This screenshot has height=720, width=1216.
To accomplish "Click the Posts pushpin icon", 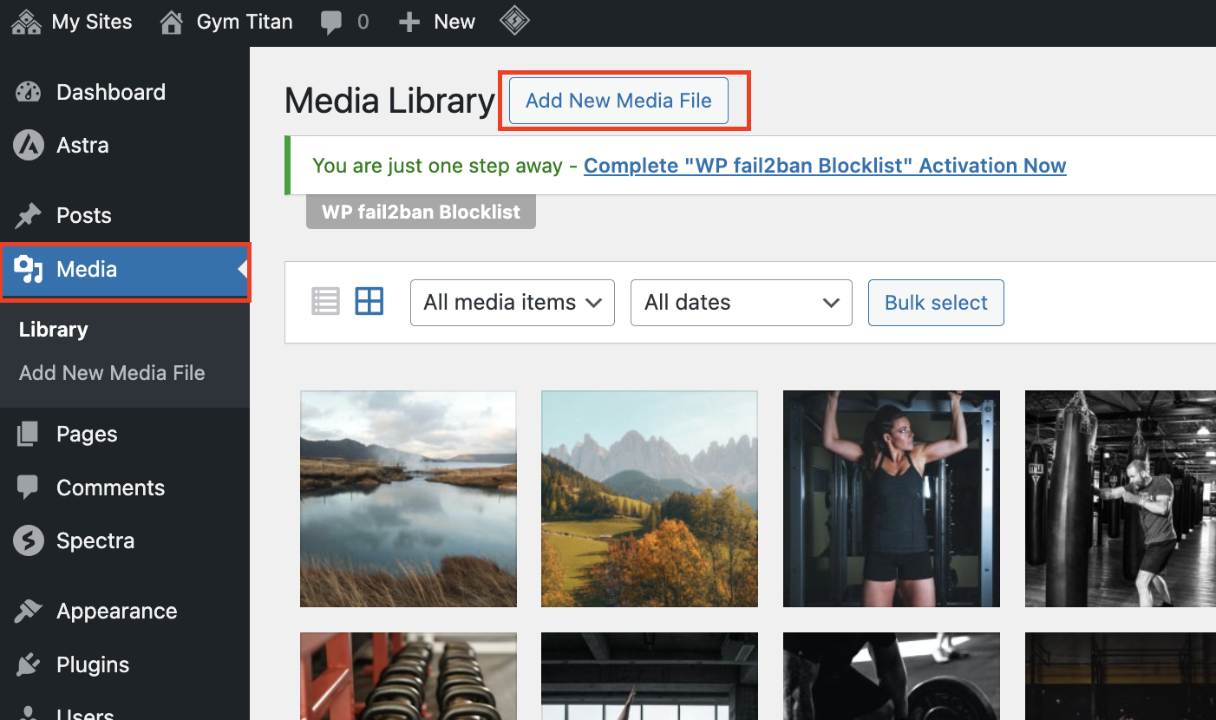I will 29,215.
